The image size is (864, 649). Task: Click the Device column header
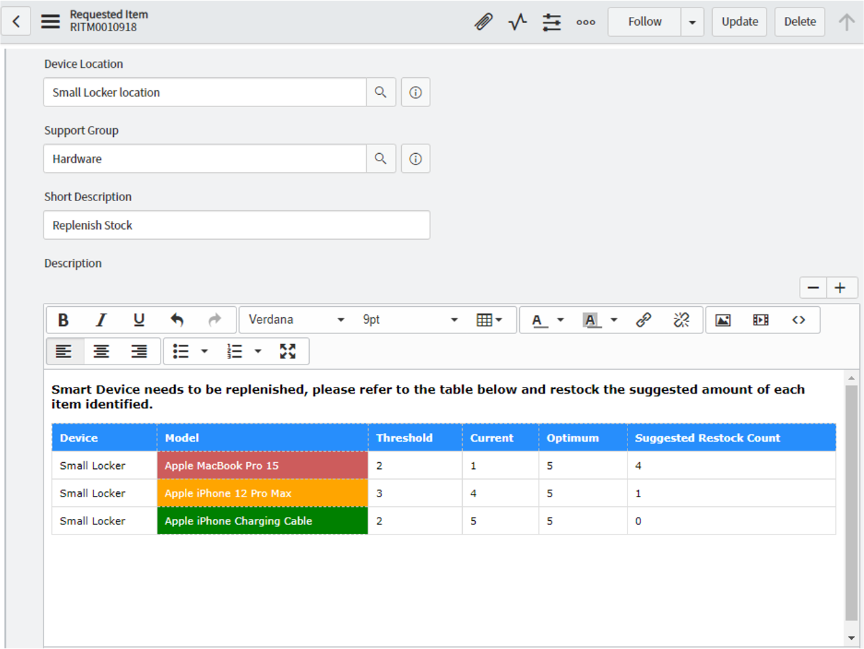tap(104, 438)
